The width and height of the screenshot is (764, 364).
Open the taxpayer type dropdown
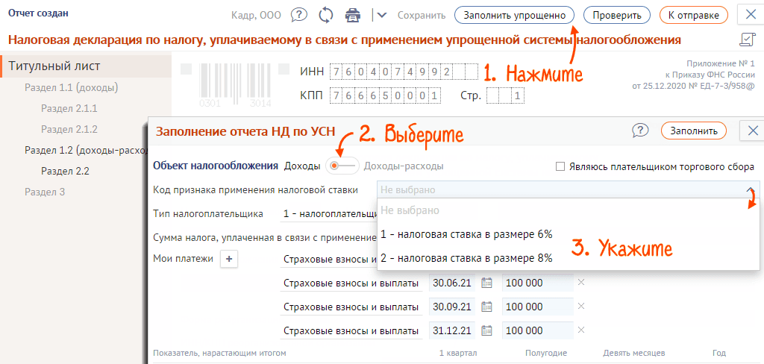point(328,214)
